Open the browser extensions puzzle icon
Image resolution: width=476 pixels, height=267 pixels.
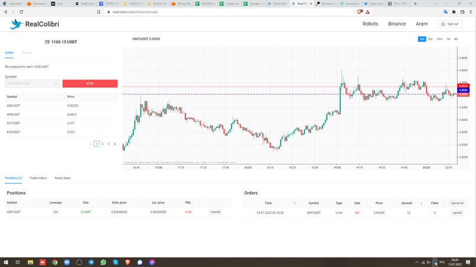(454, 12)
